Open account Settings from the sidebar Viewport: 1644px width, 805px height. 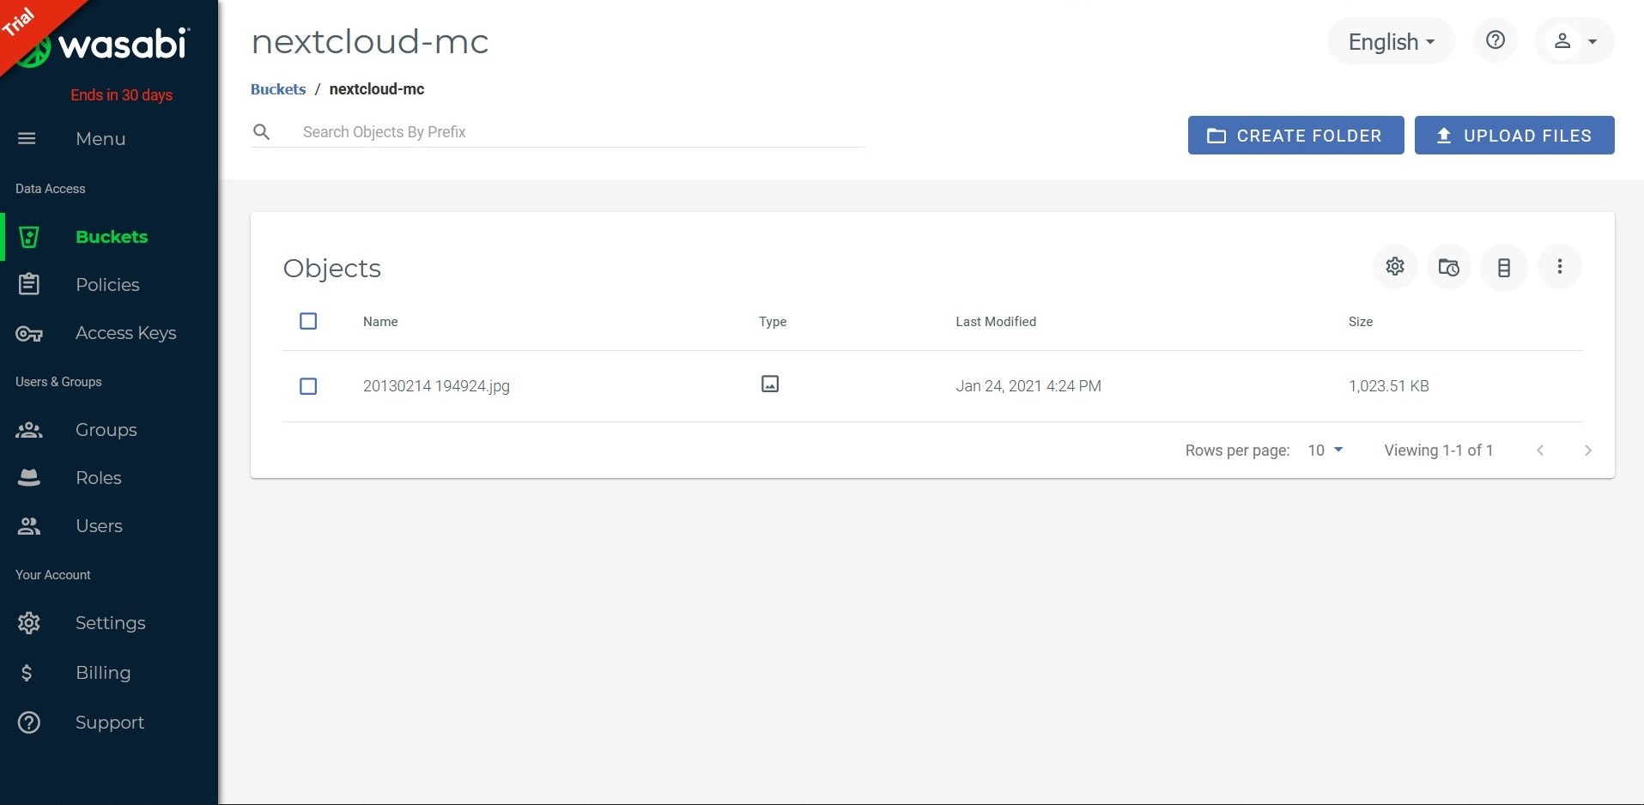point(109,623)
